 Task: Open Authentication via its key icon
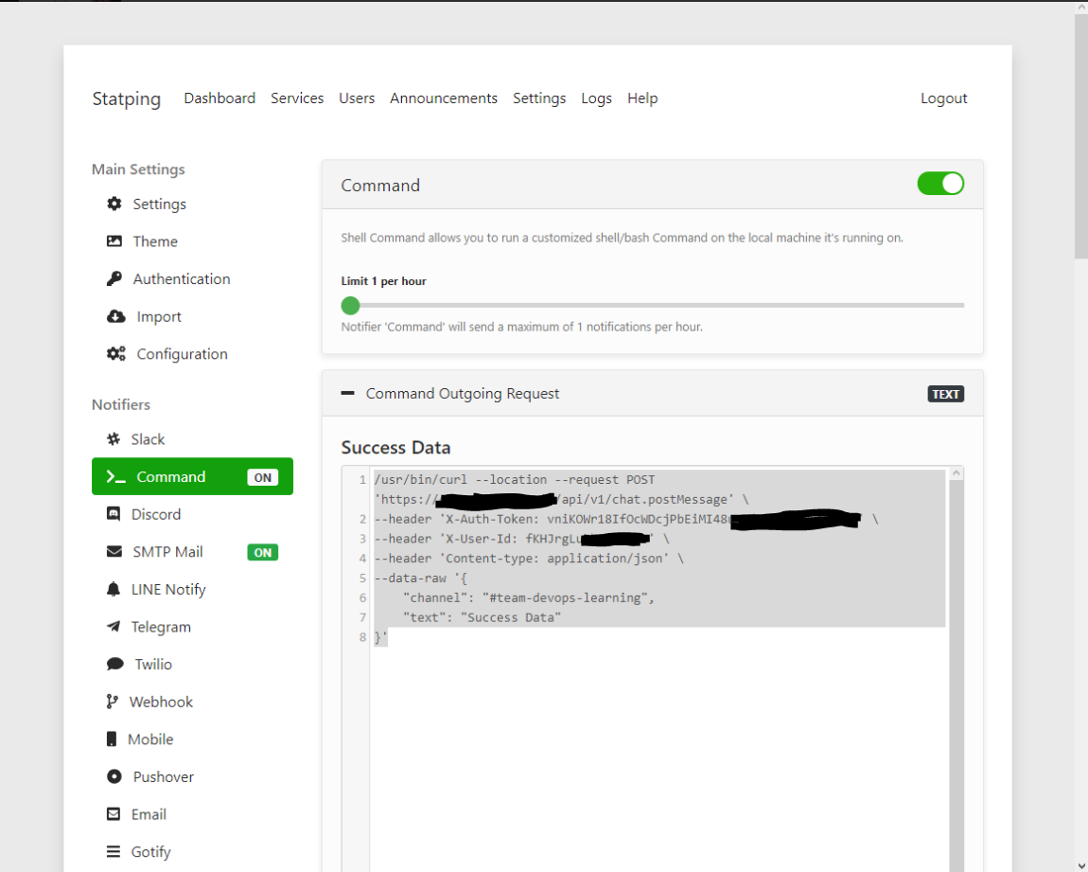point(114,278)
